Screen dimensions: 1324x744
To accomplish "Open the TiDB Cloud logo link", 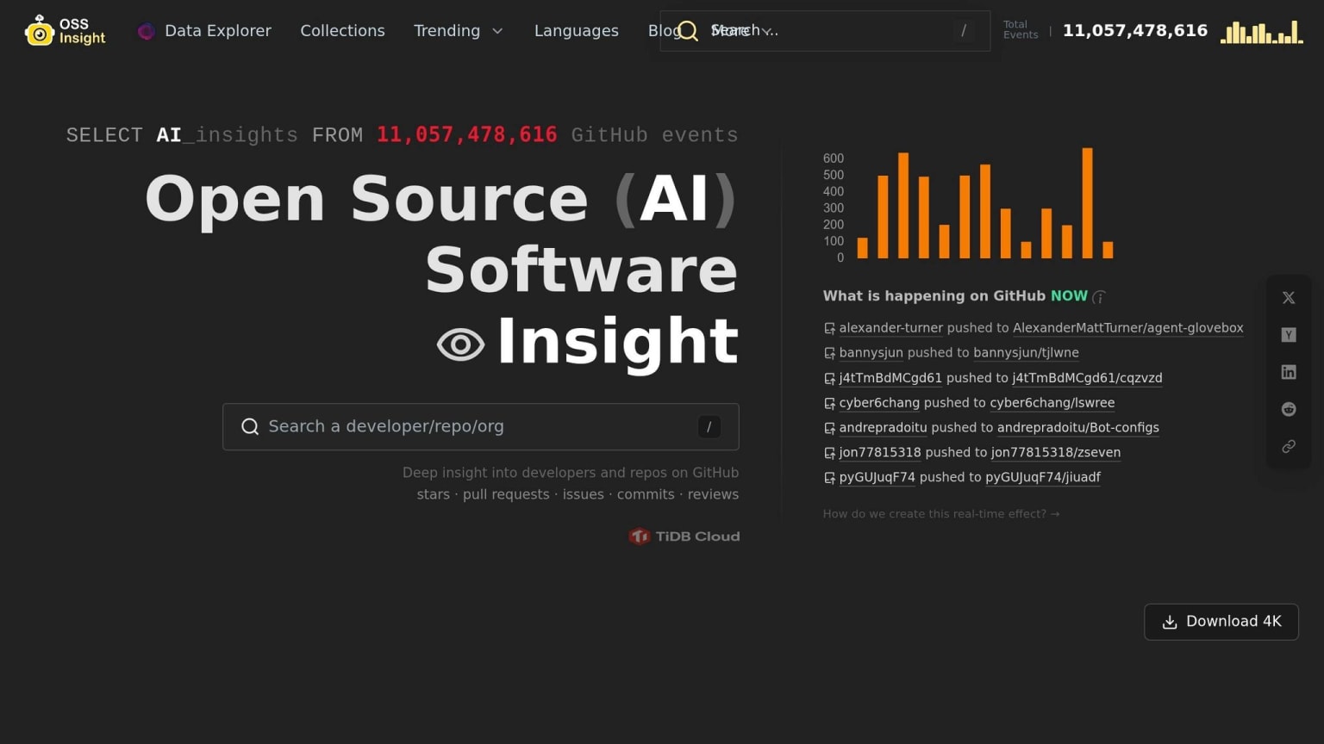I will pos(684,536).
